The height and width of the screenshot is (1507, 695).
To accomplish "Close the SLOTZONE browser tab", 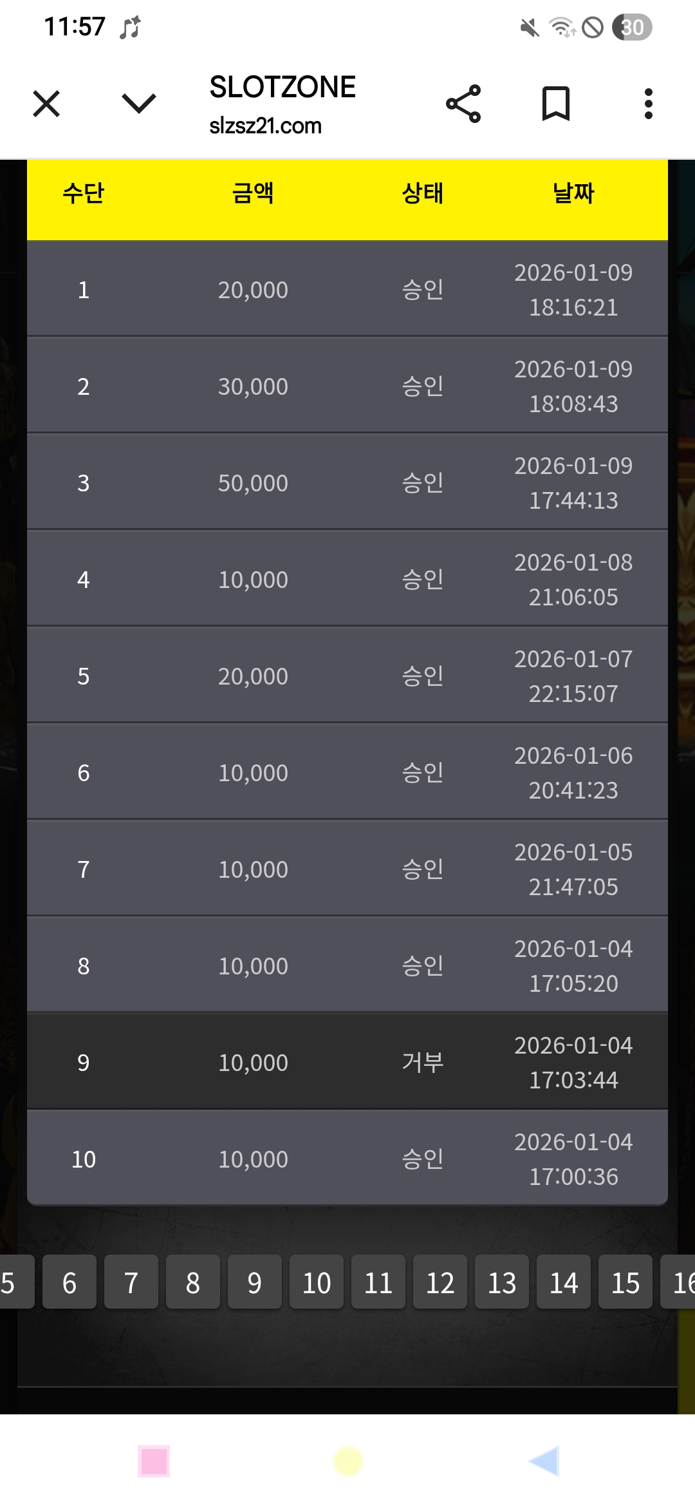I will pyautogui.click(x=46, y=104).
